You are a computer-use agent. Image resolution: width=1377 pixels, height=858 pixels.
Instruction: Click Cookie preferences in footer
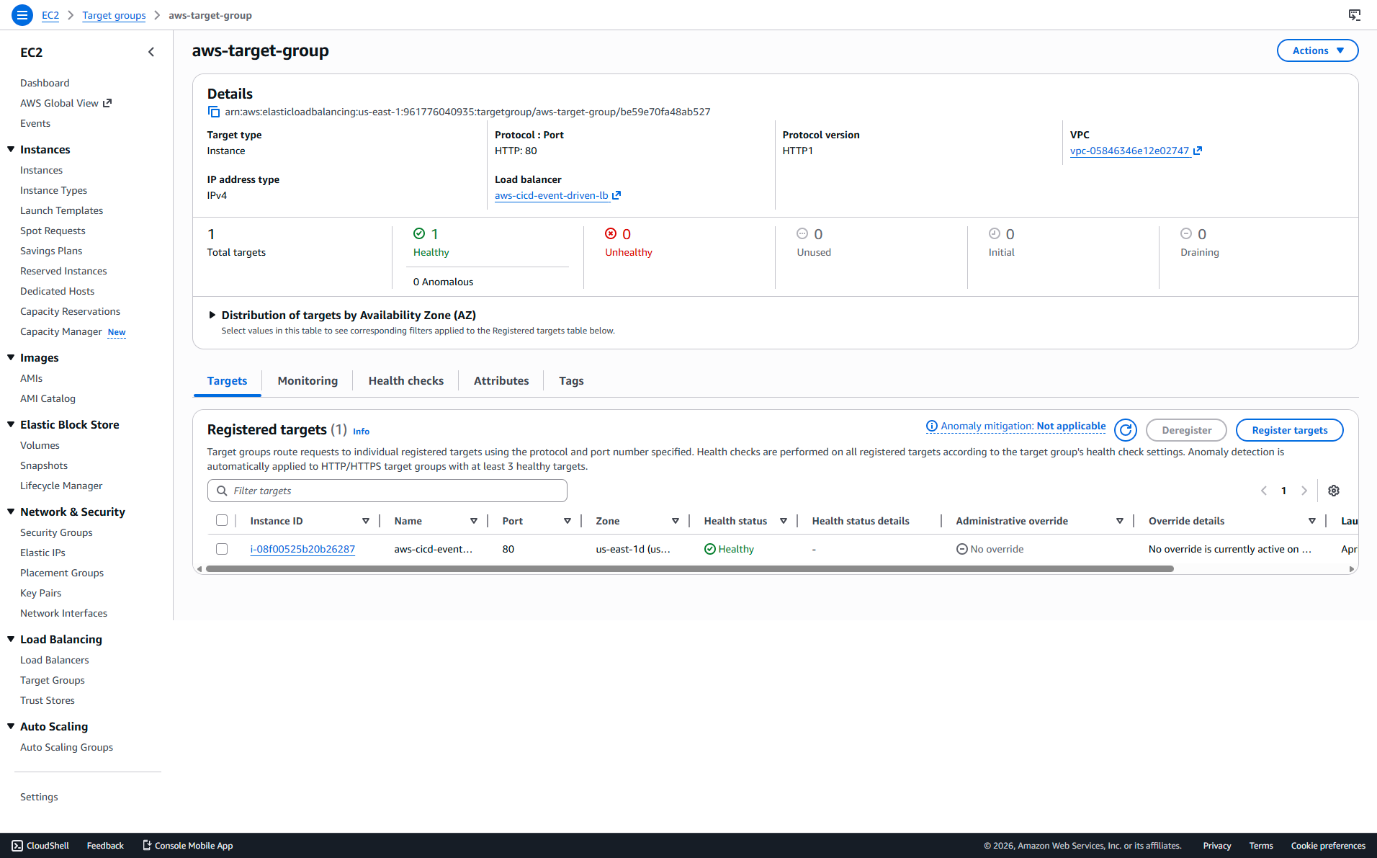tap(1328, 846)
